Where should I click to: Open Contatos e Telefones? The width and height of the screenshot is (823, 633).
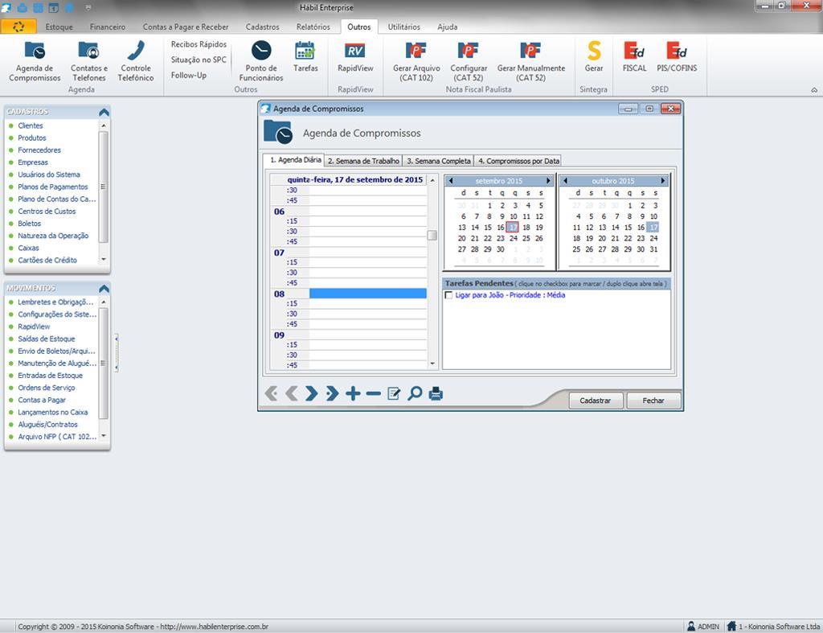(88, 61)
